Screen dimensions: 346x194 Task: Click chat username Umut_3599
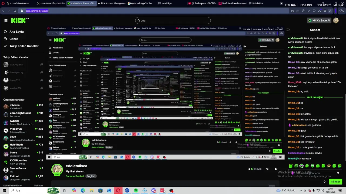294,82
